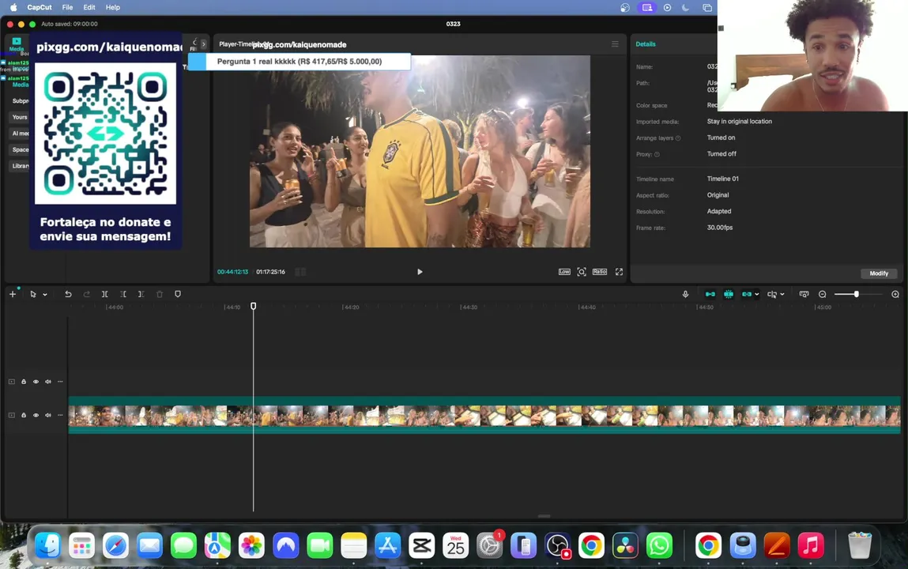Image resolution: width=908 pixels, height=569 pixels.
Task: Switch to the Details tab
Action: [646, 44]
